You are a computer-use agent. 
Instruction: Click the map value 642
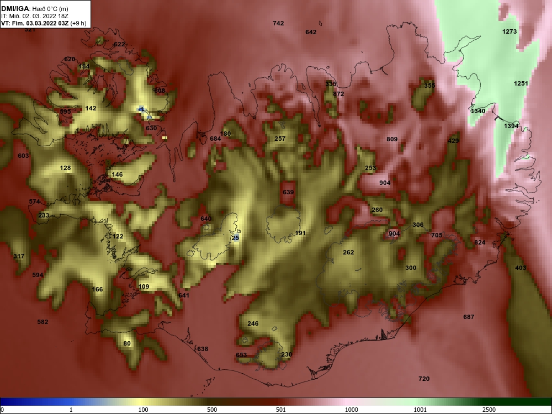tap(311, 32)
